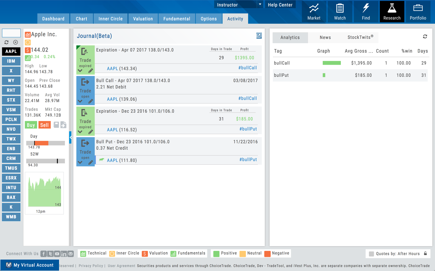
Task: Open the Privacy Policy link
Action: point(91,266)
